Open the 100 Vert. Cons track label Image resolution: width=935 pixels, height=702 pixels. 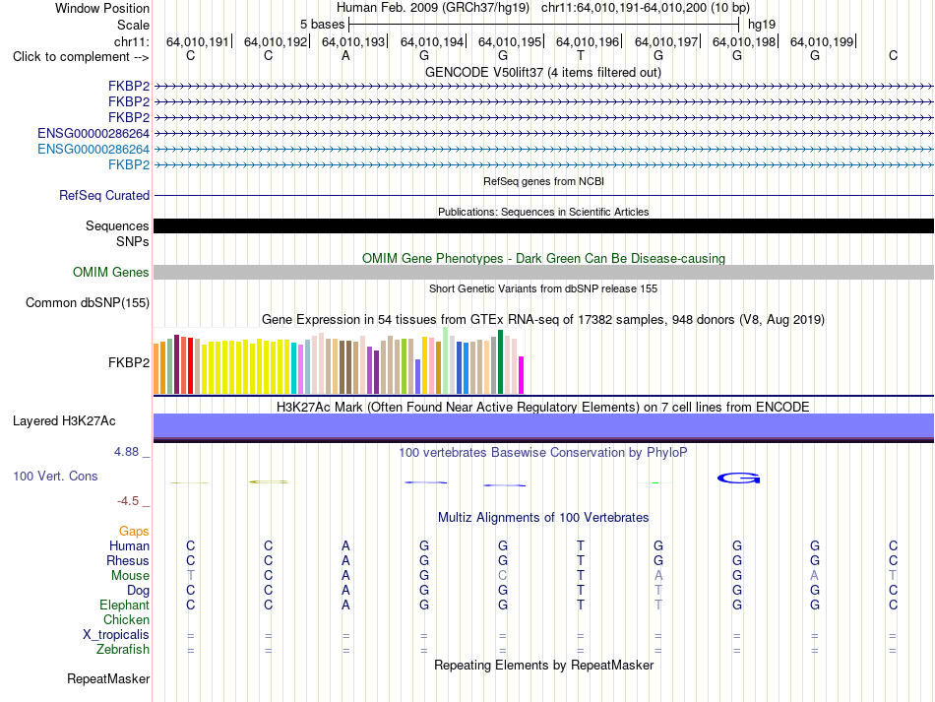coord(55,476)
